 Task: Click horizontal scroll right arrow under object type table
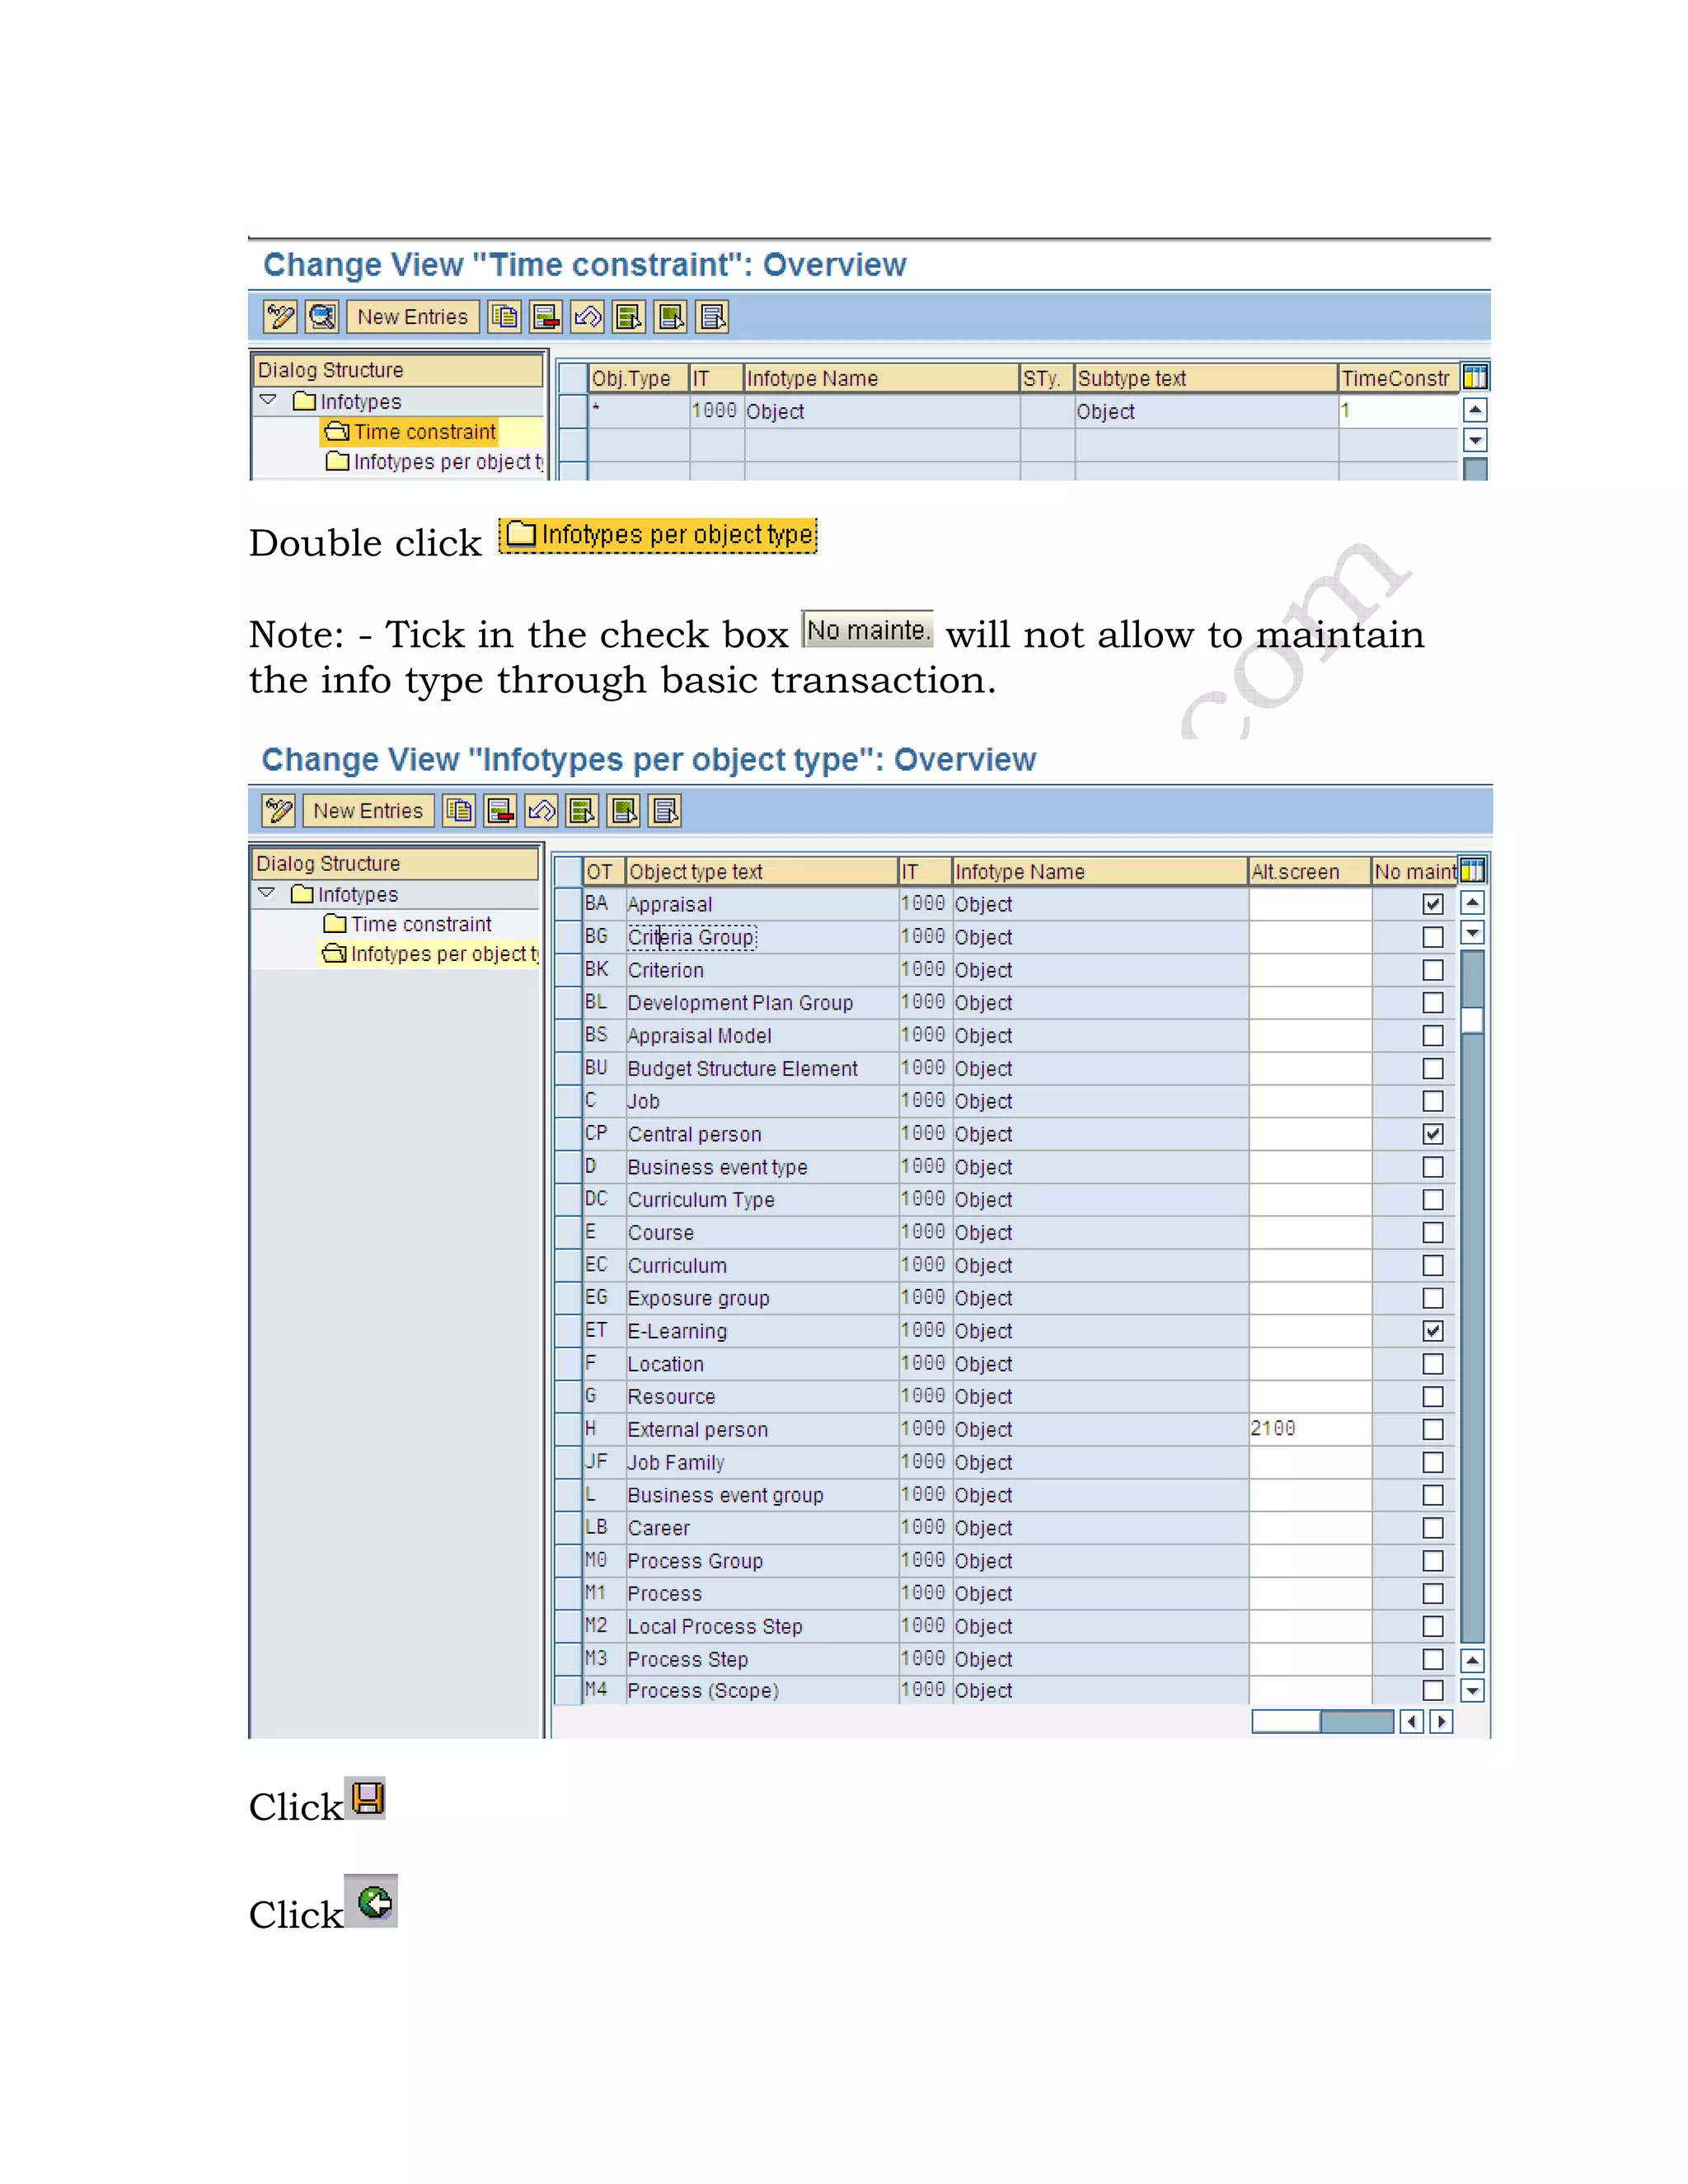1441,1721
